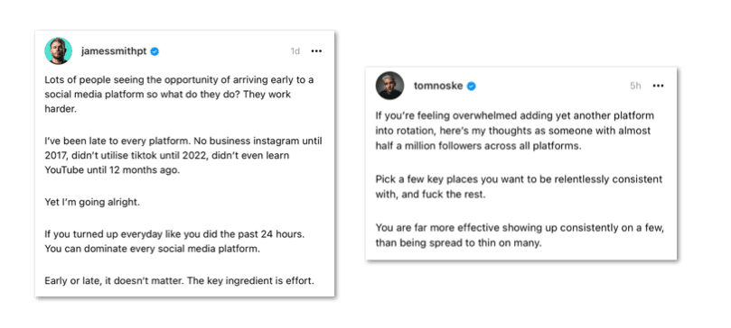Click the paragraph starting "Pick a few key places"

tap(519, 187)
